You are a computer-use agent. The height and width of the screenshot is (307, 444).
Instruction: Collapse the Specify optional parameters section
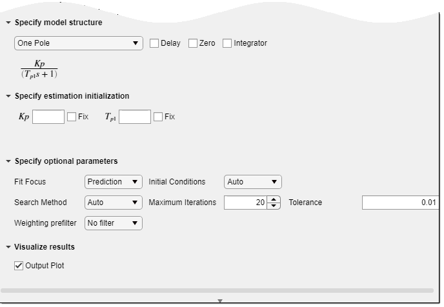[x=8, y=161]
